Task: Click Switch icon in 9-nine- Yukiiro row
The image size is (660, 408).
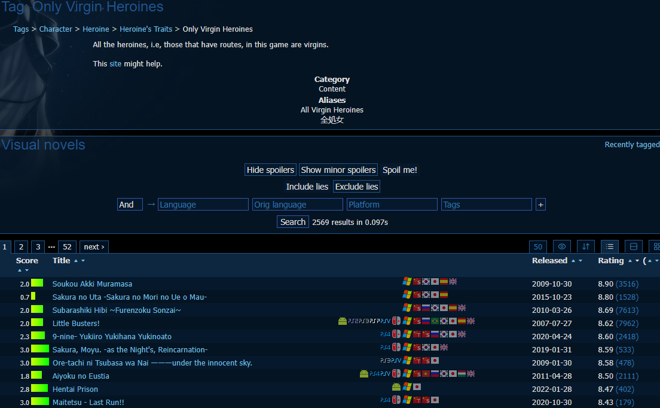Action: tap(396, 334)
